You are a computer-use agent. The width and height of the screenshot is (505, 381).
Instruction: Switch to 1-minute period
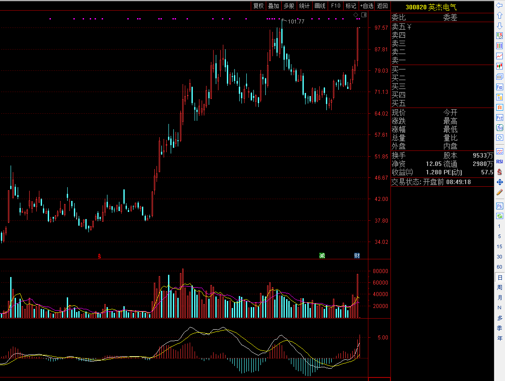pyautogui.click(x=499, y=226)
